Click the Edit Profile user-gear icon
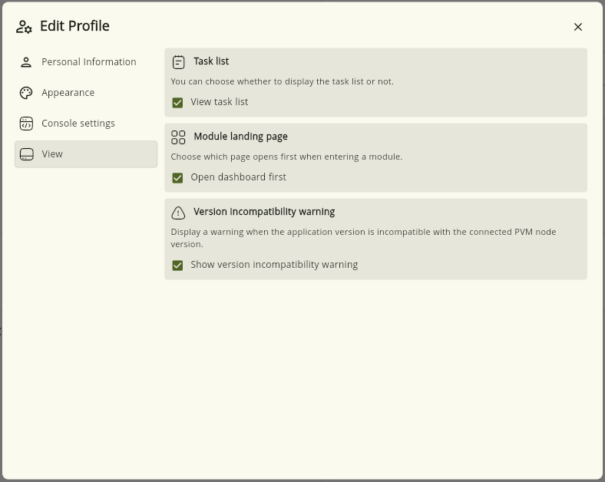This screenshot has height=482, width=605. pos(24,27)
